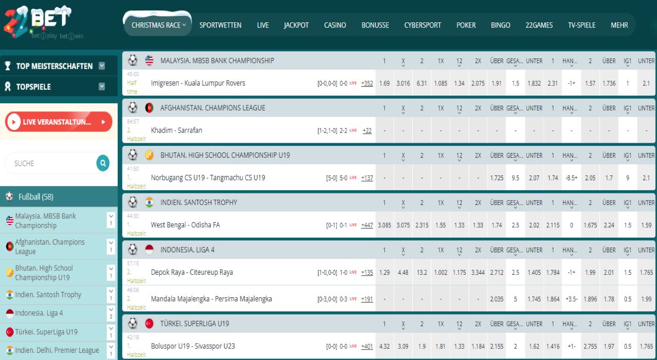This screenshot has width=657, height=360.
Task: Click the football icon in Indonesia Liga 4 header
Action: point(132,250)
